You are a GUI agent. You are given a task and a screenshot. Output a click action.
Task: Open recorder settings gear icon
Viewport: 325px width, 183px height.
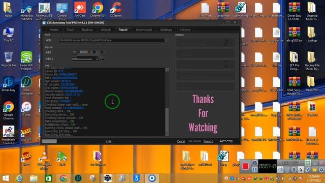321,169
